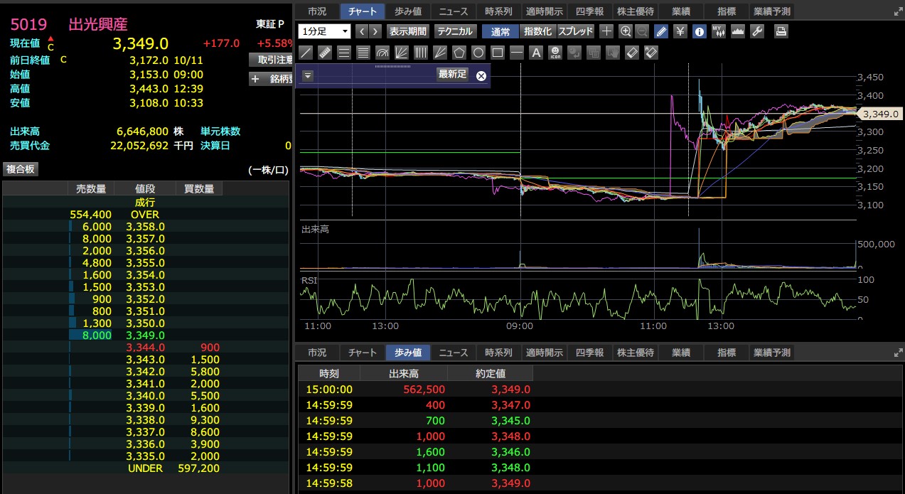Viewport: 905px width, 494px height.
Task: Open the chart info icon
Action: pyautogui.click(x=699, y=31)
